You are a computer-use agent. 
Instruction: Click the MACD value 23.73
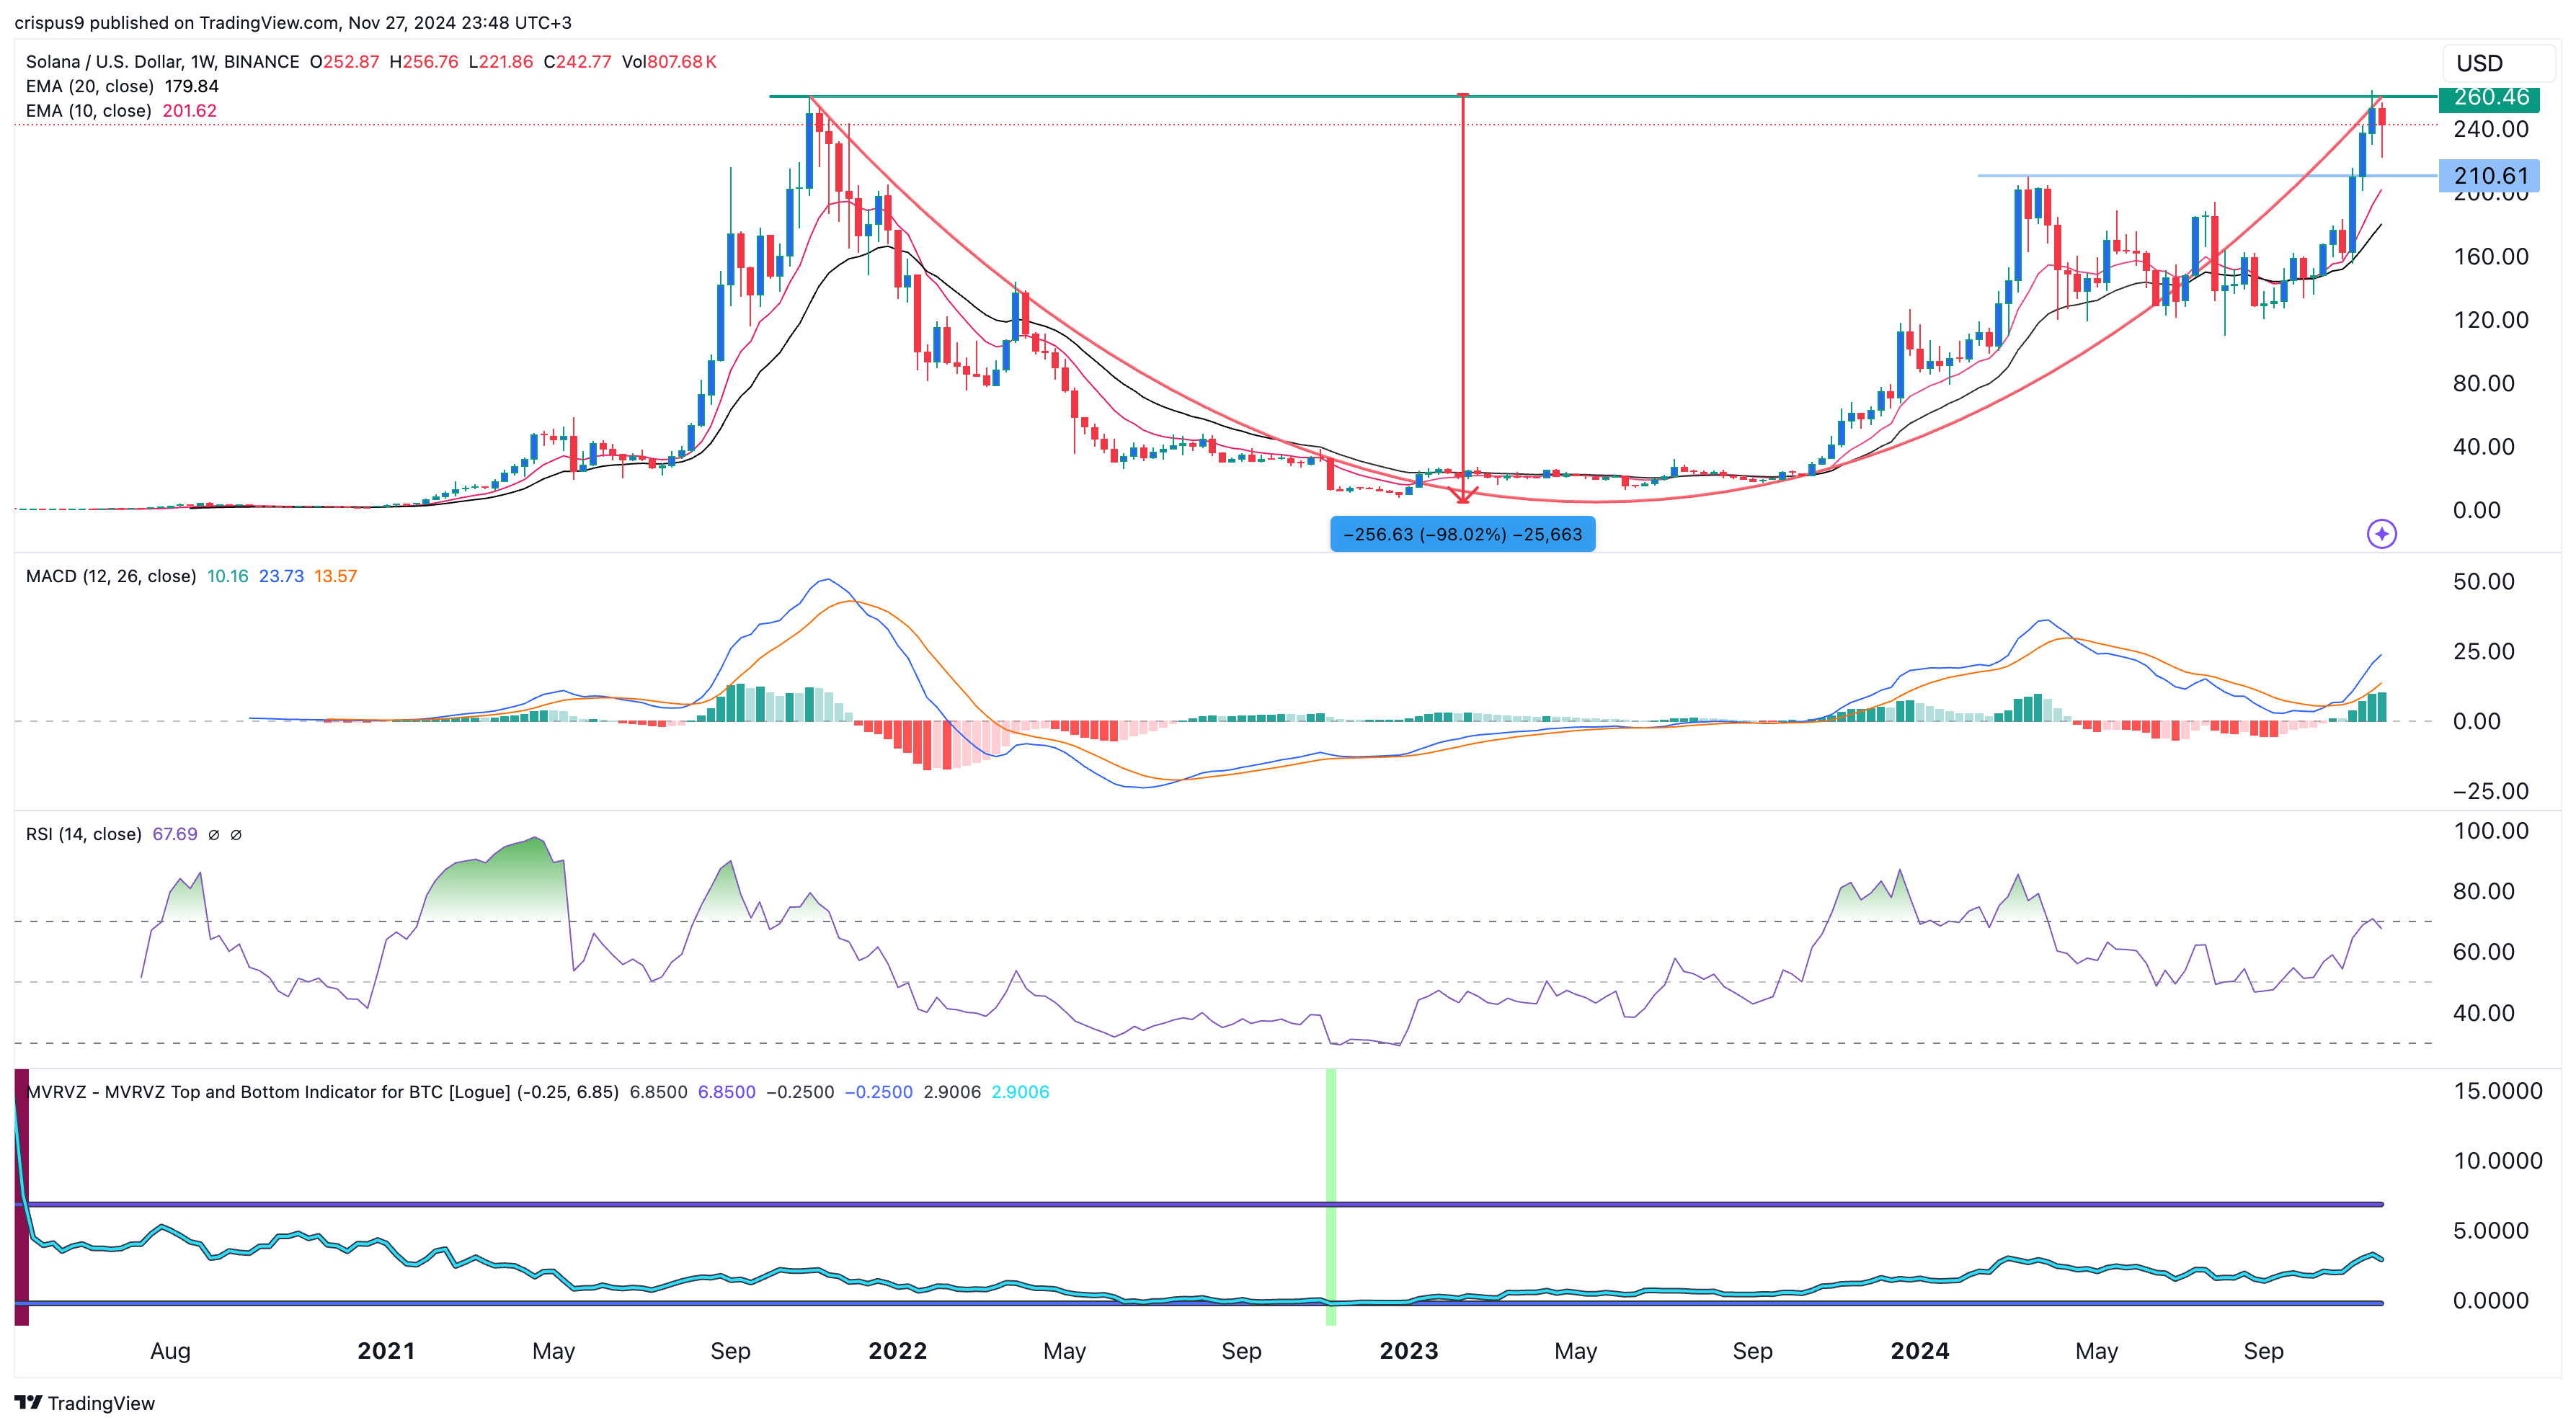point(281,576)
